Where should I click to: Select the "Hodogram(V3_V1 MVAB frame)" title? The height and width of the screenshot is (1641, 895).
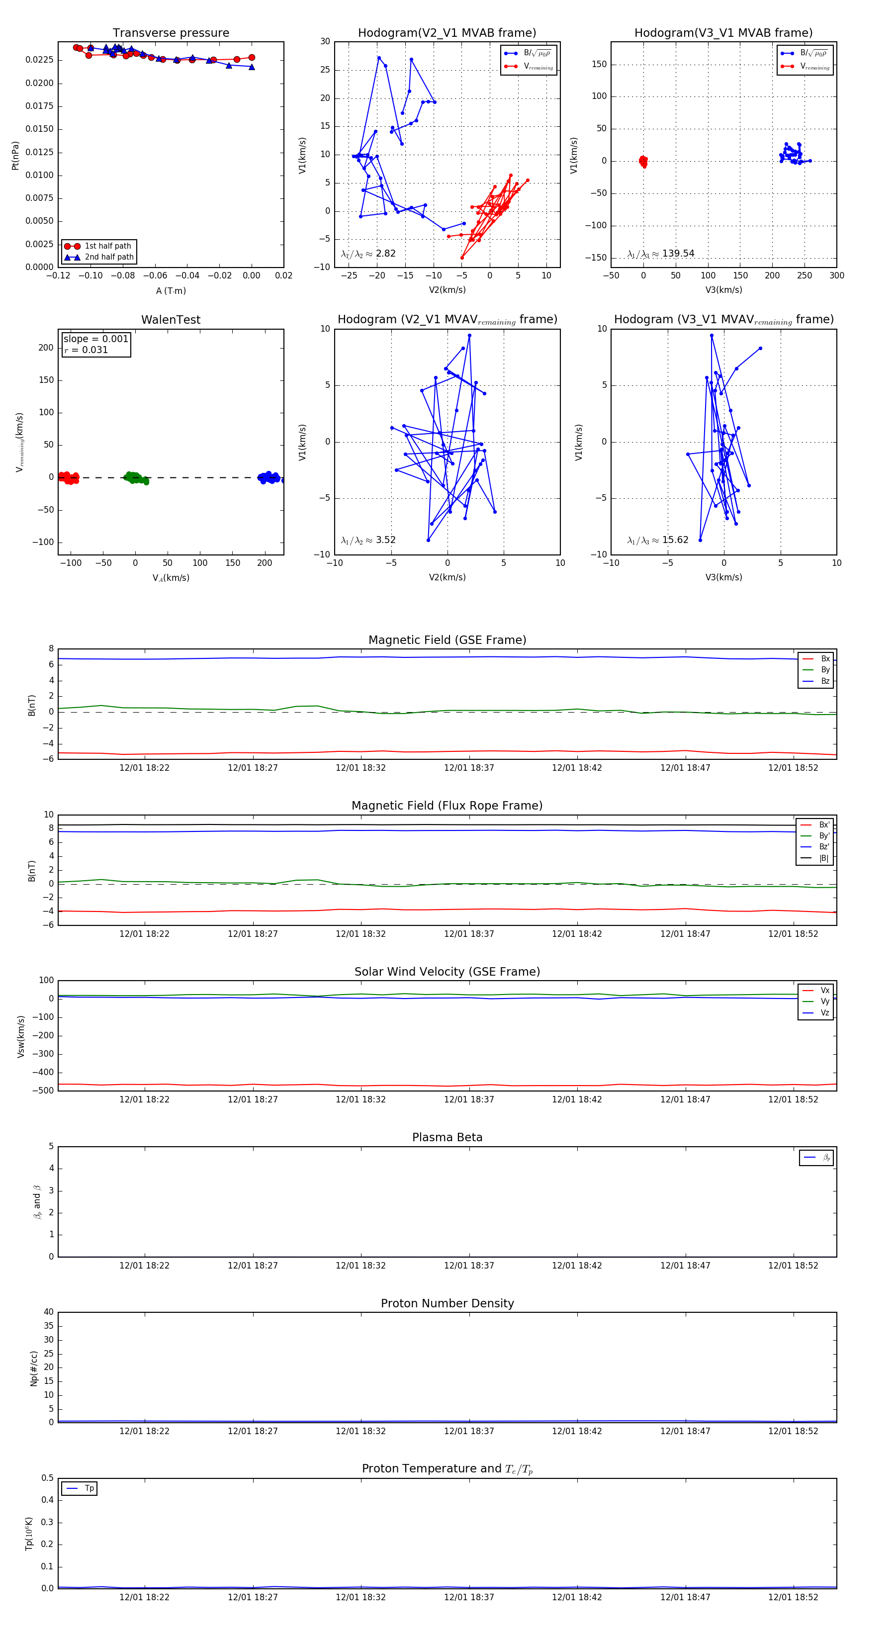click(723, 33)
